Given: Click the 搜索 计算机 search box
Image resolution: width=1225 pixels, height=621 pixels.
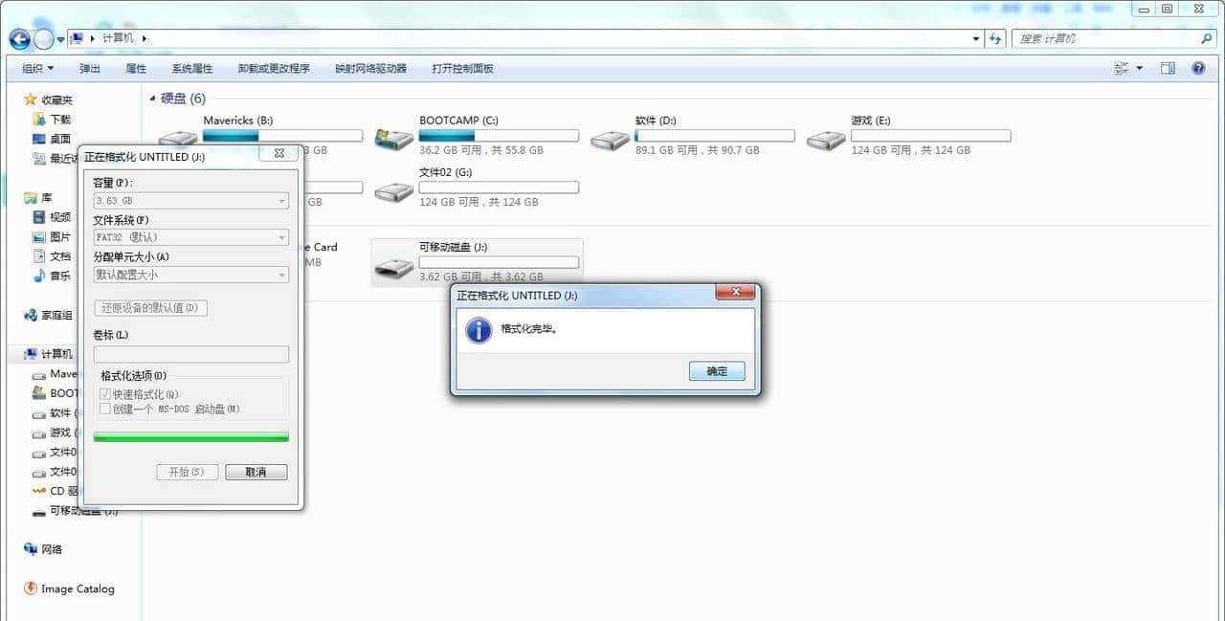Looking at the screenshot, I should point(1110,38).
